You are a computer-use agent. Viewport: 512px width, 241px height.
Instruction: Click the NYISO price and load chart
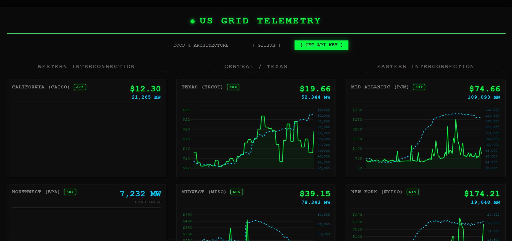[x=425, y=226]
